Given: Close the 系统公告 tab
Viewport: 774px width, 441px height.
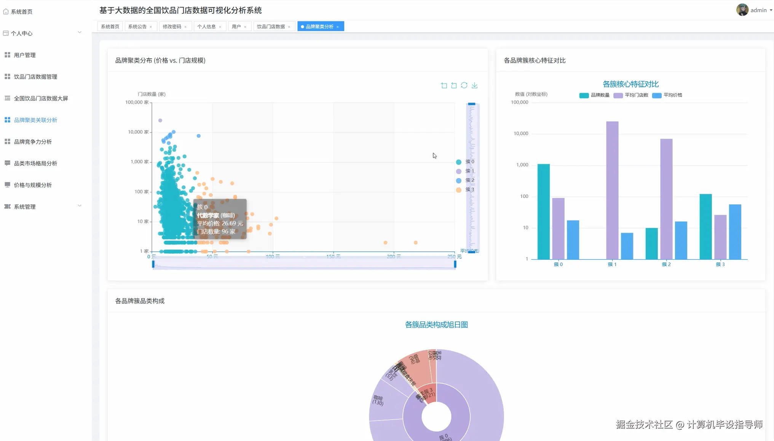Looking at the screenshot, I should (151, 27).
